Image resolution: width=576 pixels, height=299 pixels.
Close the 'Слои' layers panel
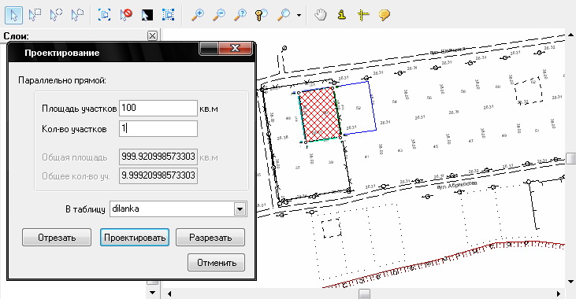(152, 35)
